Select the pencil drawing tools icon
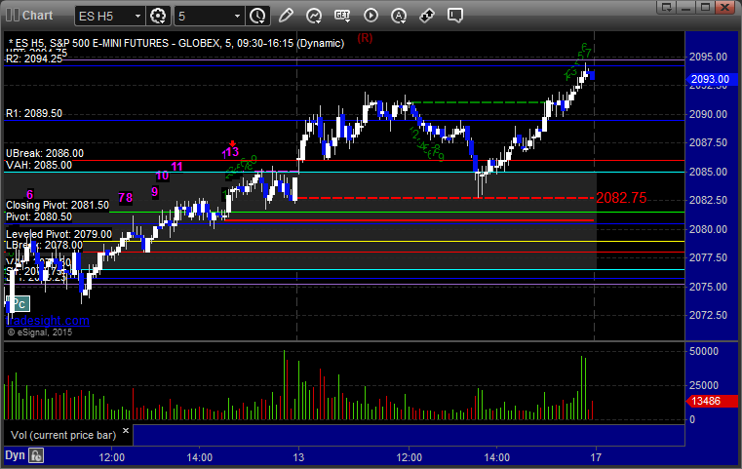This screenshot has width=742, height=469. 286,16
